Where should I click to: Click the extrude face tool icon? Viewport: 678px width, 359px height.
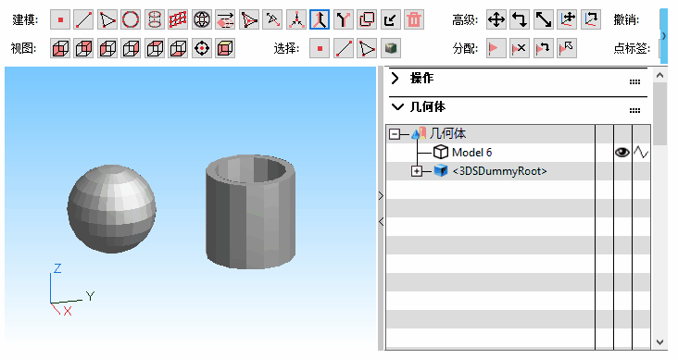pos(225,19)
